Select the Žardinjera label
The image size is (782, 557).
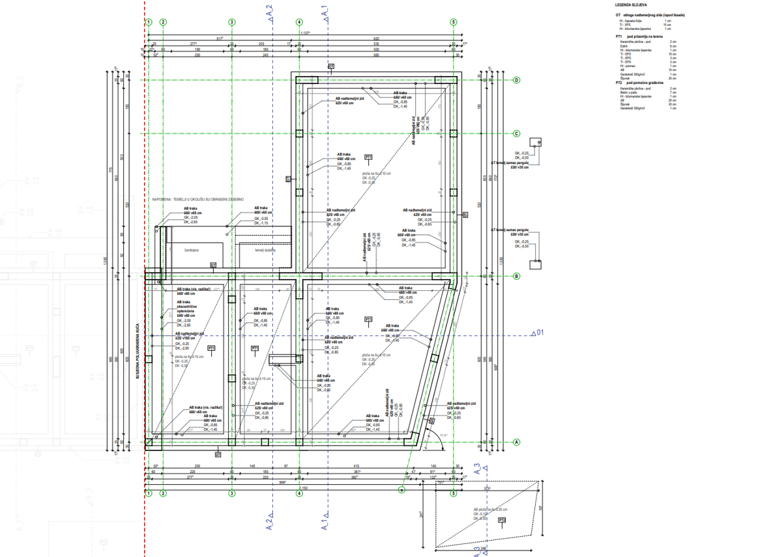coord(191,249)
